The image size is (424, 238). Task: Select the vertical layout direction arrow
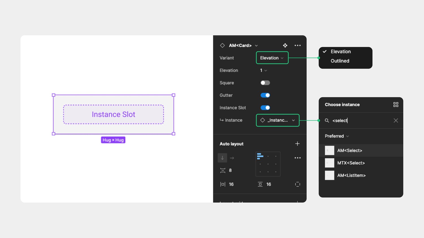pyautogui.click(x=222, y=158)
